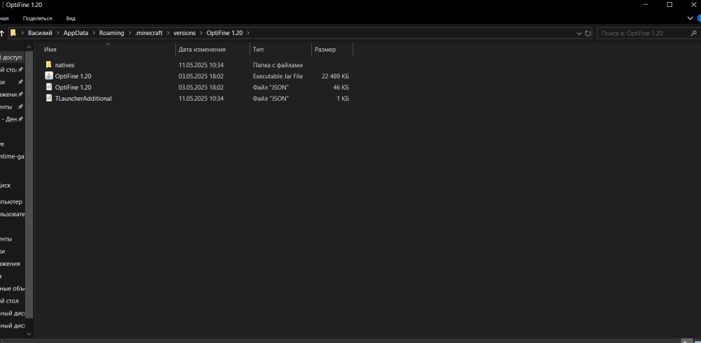Go to .minecraft in the breadcrumb
701x343 pixels.
tap(149, 33)
